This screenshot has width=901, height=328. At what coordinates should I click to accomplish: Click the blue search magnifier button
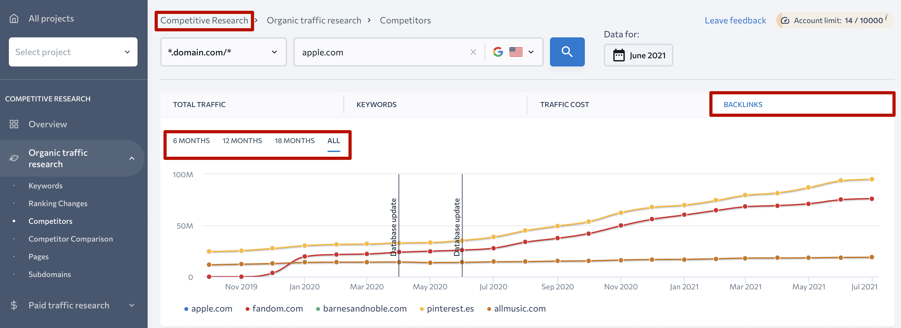[x=567, y=52]
